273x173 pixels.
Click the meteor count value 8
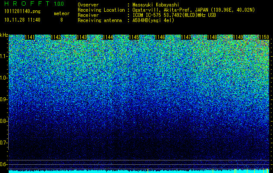[x=62, y=20]
